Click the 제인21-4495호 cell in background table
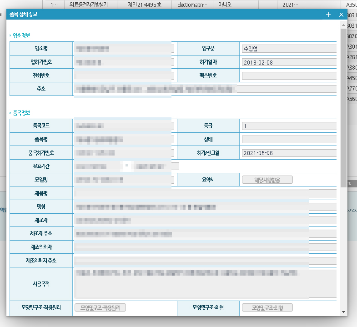The width and height of the screenshot is (357, 327). point(145,5)
